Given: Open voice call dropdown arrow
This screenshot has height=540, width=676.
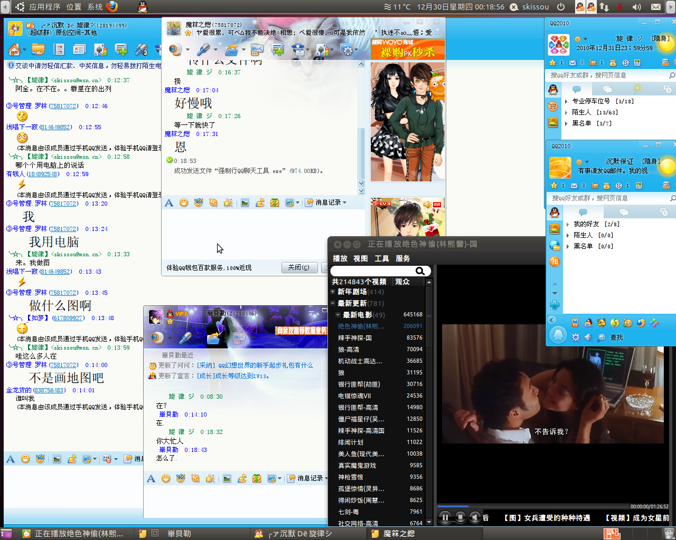Looking at the screenshot, I should click(215, 50).
